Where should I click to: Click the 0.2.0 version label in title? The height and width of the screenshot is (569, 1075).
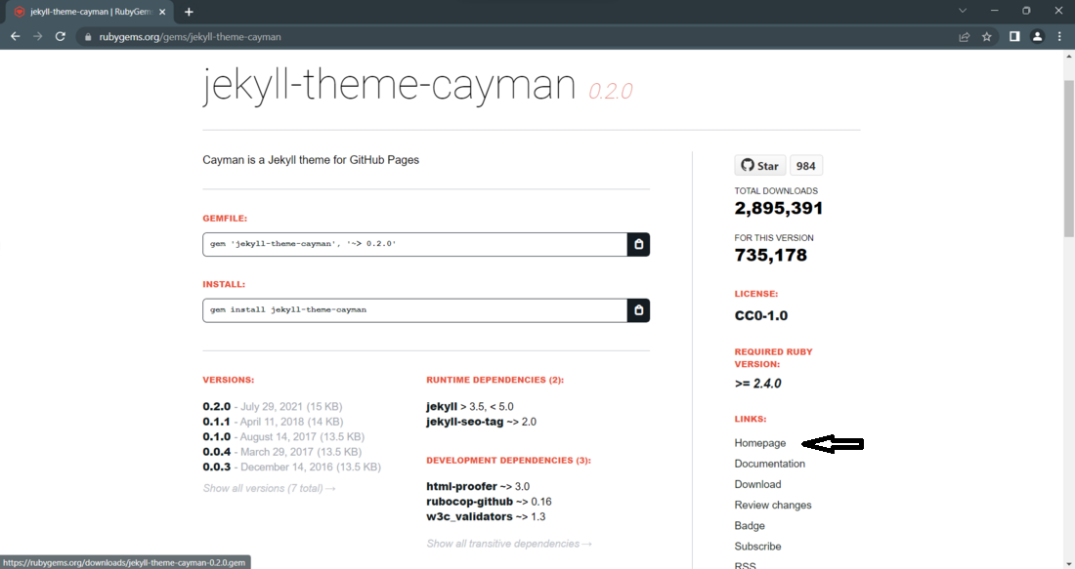(610, 91)
